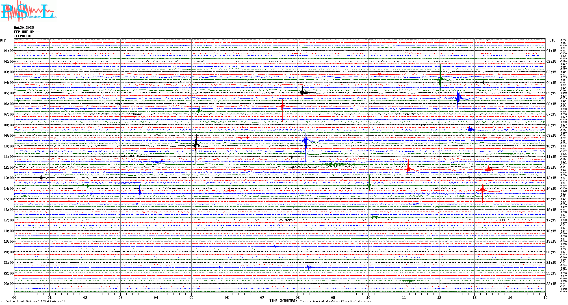This screenshot has width=568, height=305.
Task: Click the 09:15 label on right axis
Action: [551, 136]
